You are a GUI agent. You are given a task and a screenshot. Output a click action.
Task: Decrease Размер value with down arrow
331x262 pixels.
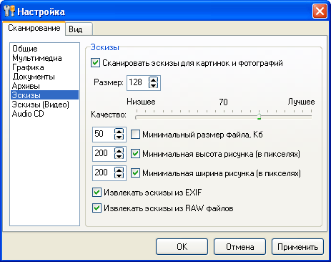click(x=153, y=85)
